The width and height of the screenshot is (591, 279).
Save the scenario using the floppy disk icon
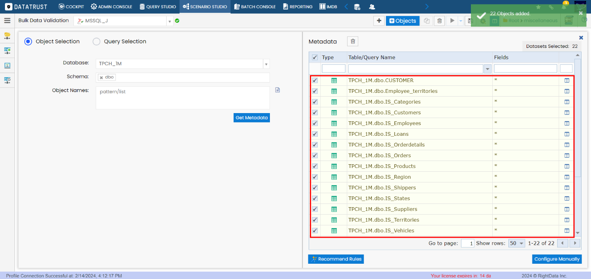[x=470, y=20]
